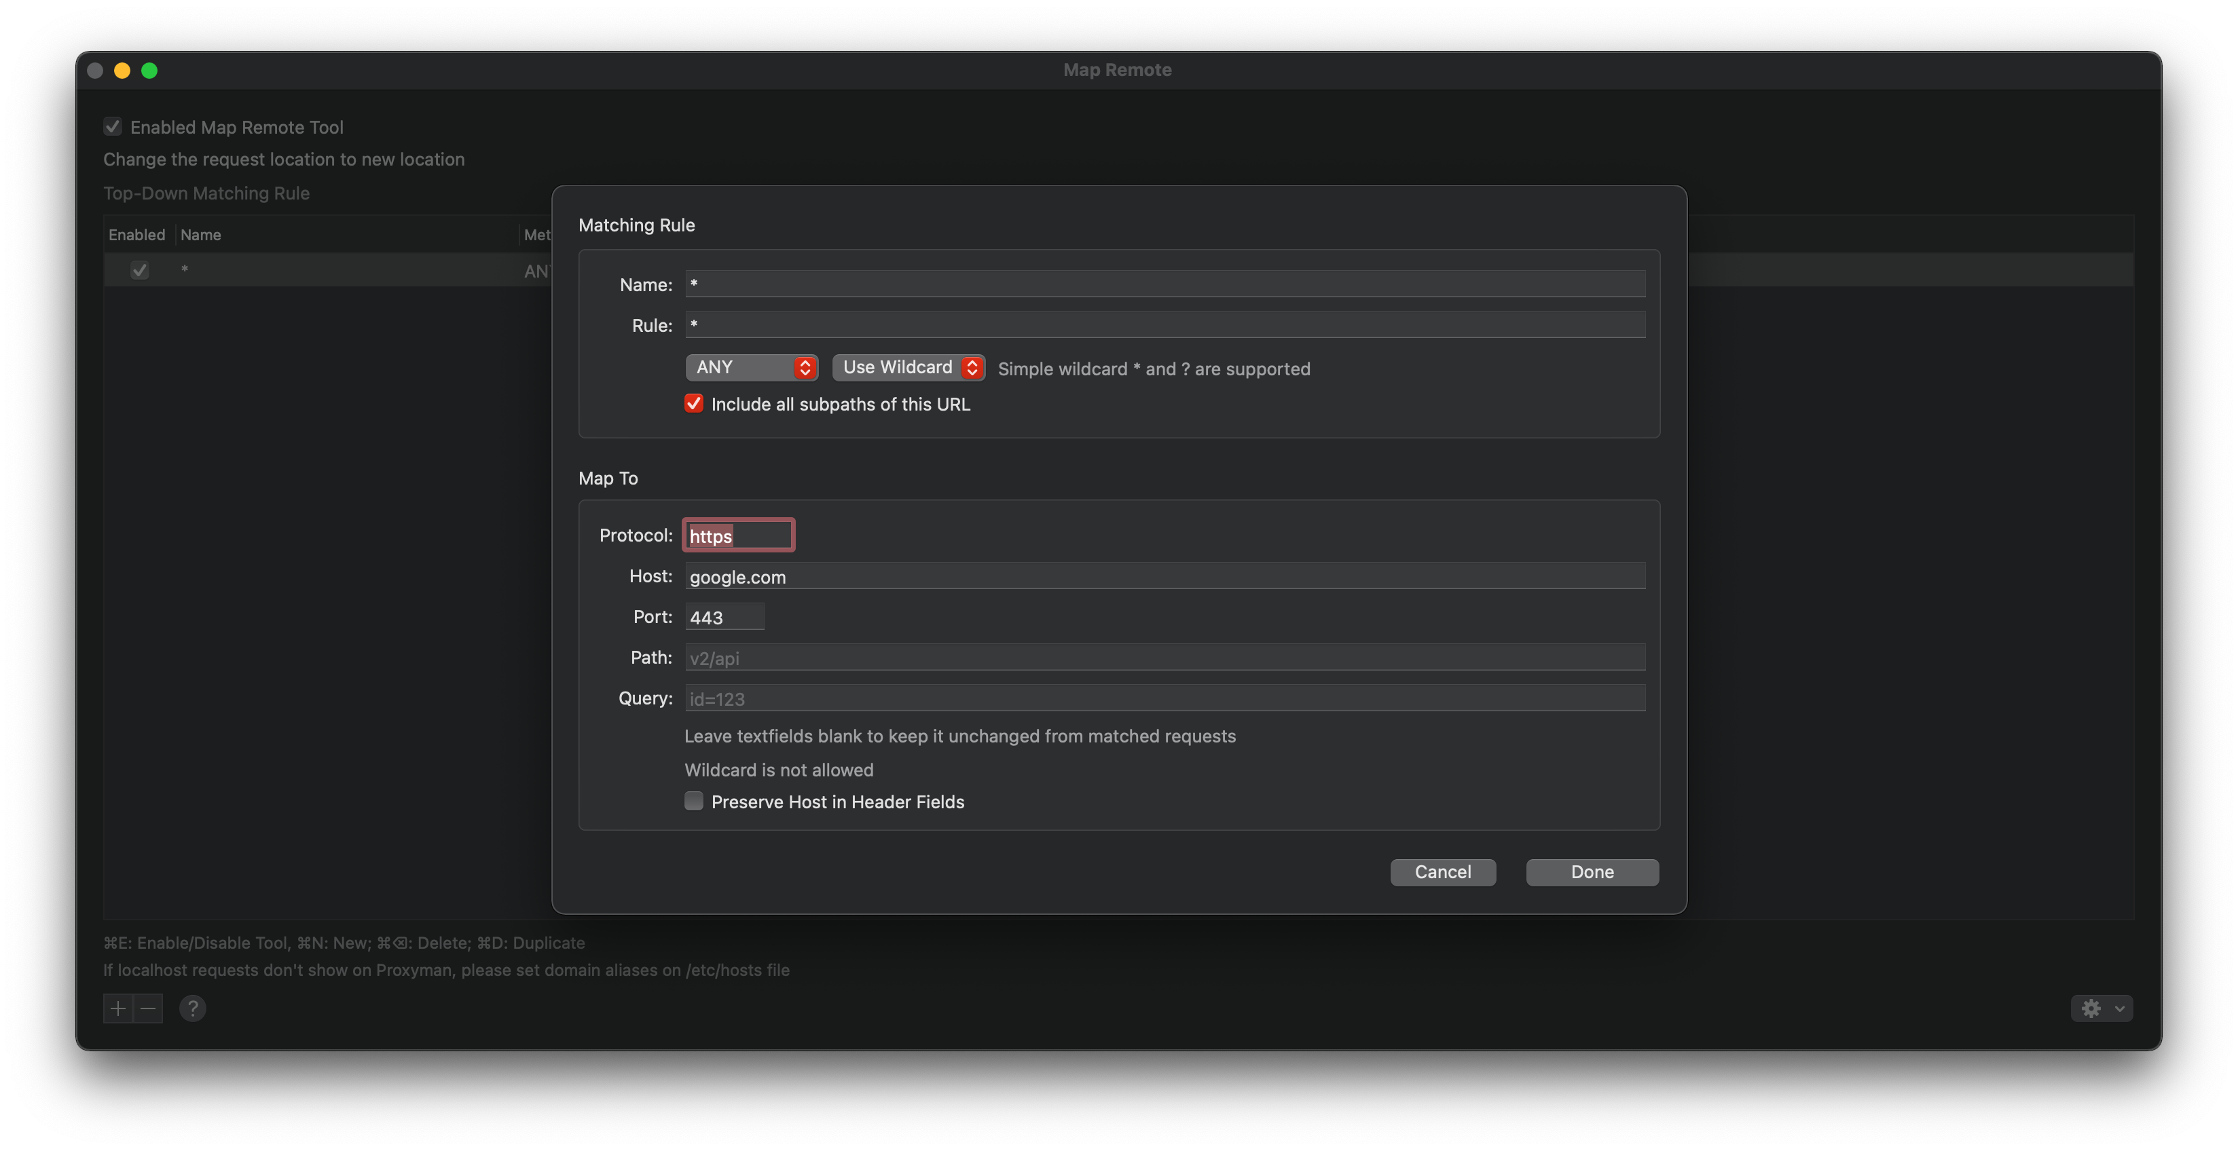
Task: Click the Use Wildcard stepper arrows
Action: [x=972, y=367]
